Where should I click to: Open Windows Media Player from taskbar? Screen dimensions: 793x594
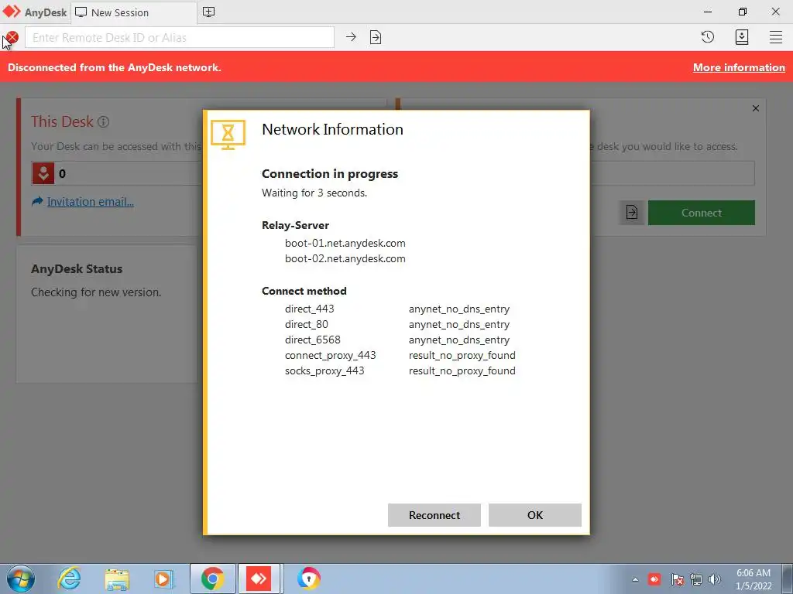tap(164, 579)
